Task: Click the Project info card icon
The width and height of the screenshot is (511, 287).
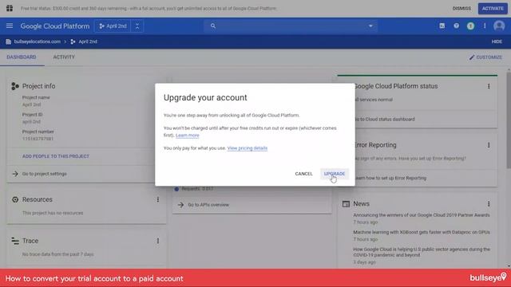Action: [15, 86]
